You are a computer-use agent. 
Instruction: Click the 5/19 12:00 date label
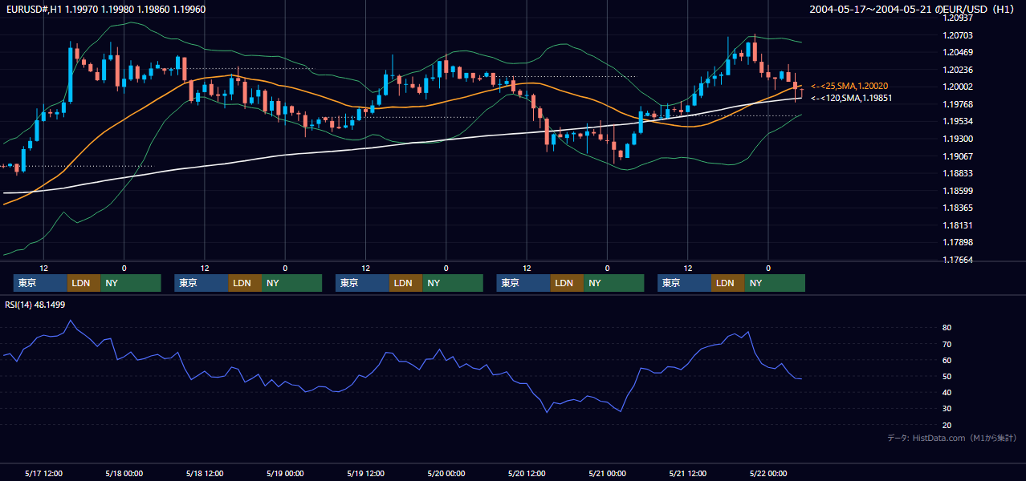coord(365,473)
